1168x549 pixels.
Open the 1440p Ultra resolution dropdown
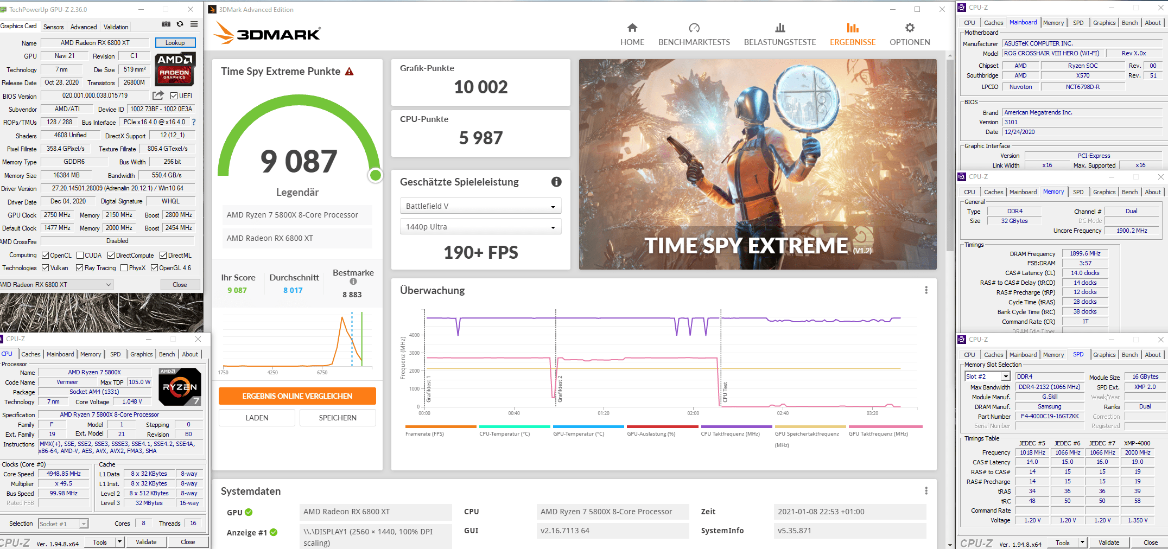click(x=481, y=227)
